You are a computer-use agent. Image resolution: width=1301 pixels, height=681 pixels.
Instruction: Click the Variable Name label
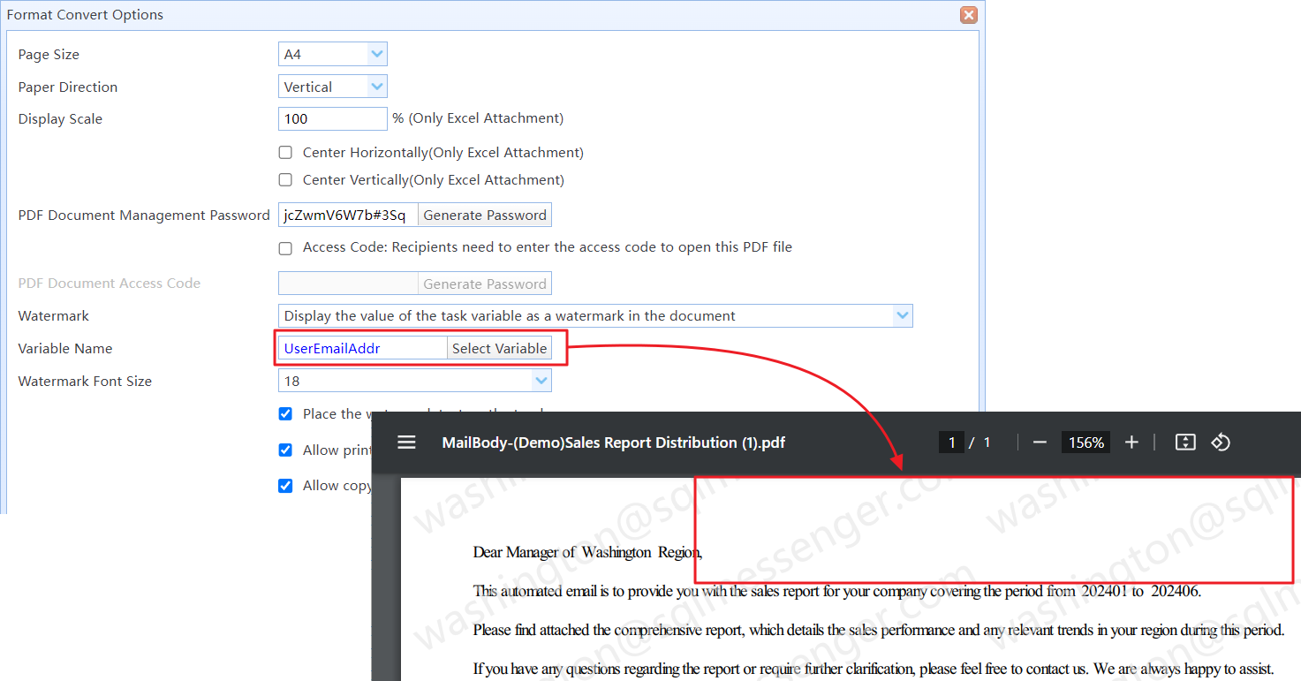pyautogui.click(x=65, y=348)
